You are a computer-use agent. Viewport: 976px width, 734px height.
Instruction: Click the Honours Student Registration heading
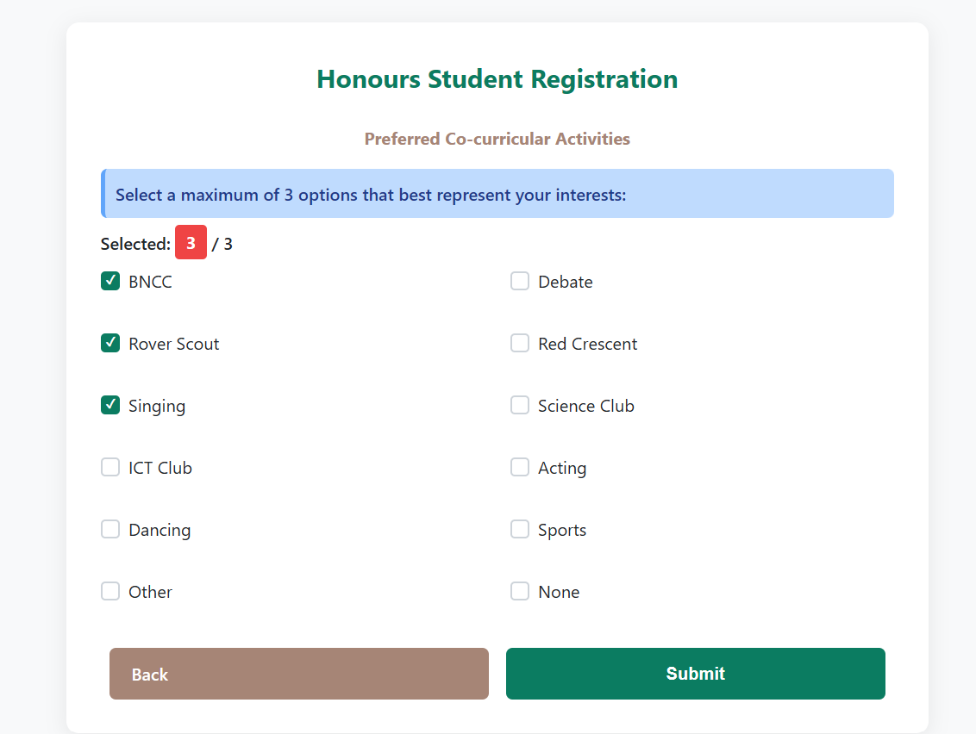(497, 79)
